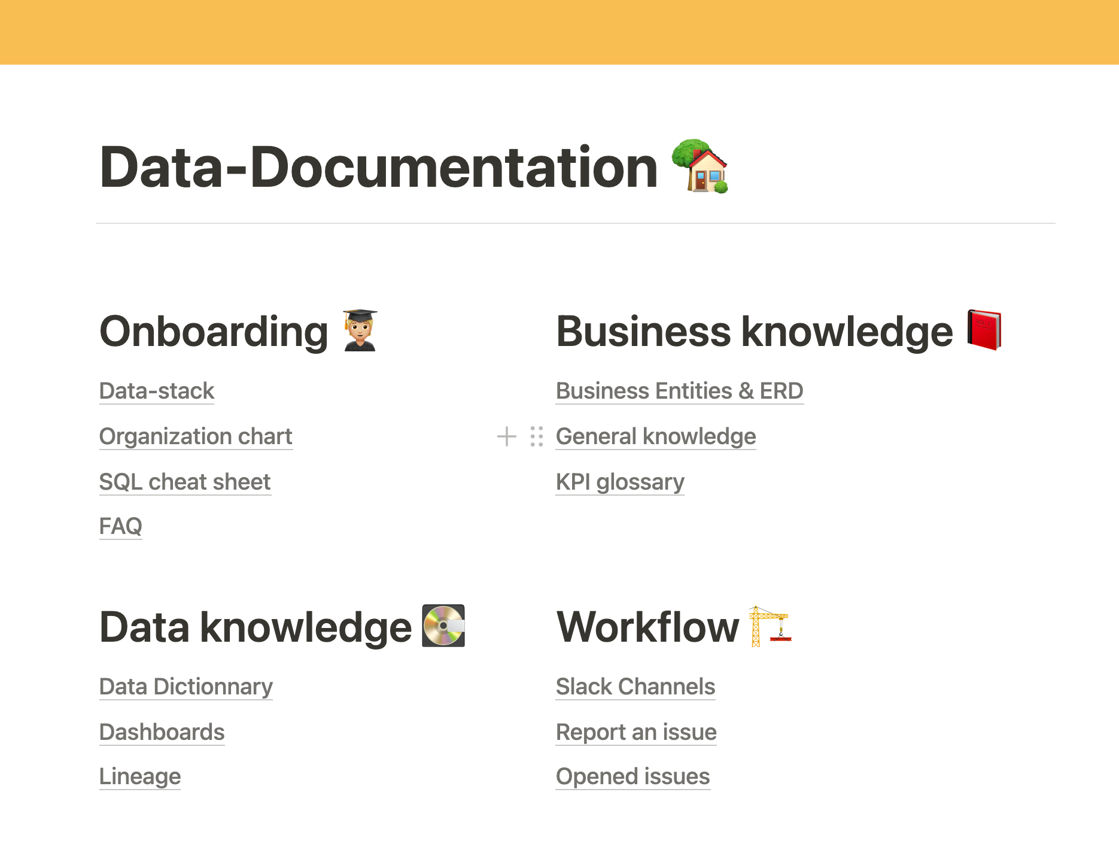
Task: Open the Lineage page link
Action: pos(140,776)
